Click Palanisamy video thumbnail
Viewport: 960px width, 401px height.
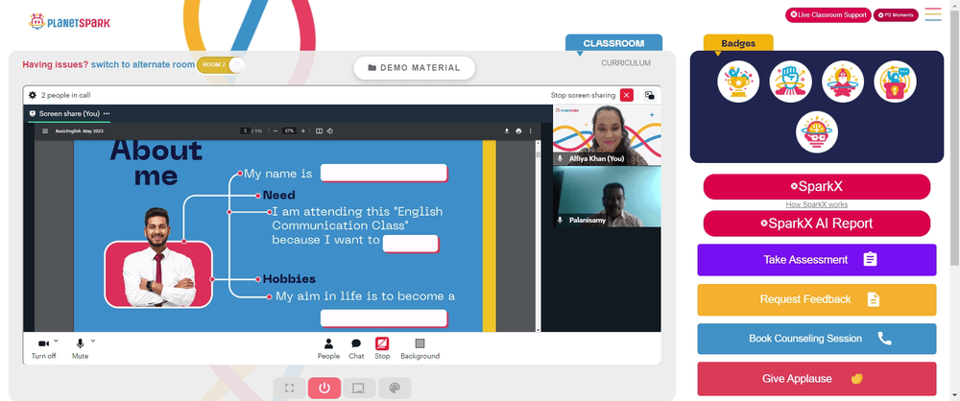pyautogui.click(x=607, y=197)
